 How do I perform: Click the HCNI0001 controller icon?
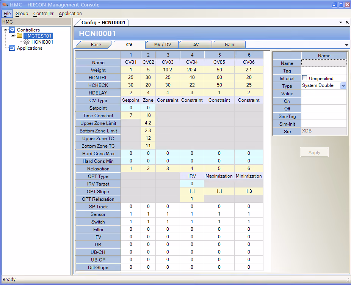click(27, 42)
